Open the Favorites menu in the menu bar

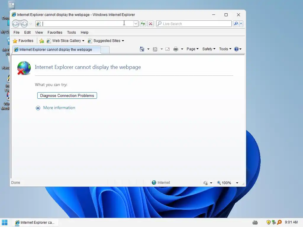tap(55, 33)
